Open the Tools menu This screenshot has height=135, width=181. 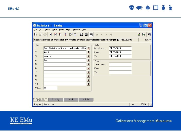click(x=61, y=29)
